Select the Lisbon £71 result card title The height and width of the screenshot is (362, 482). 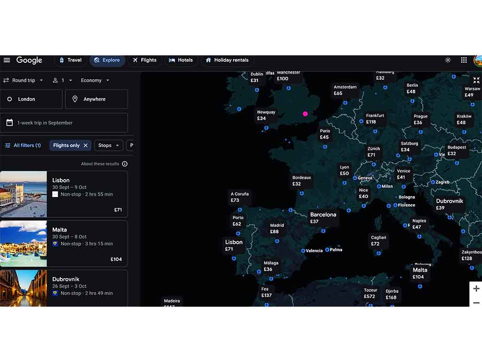point(61,181)
